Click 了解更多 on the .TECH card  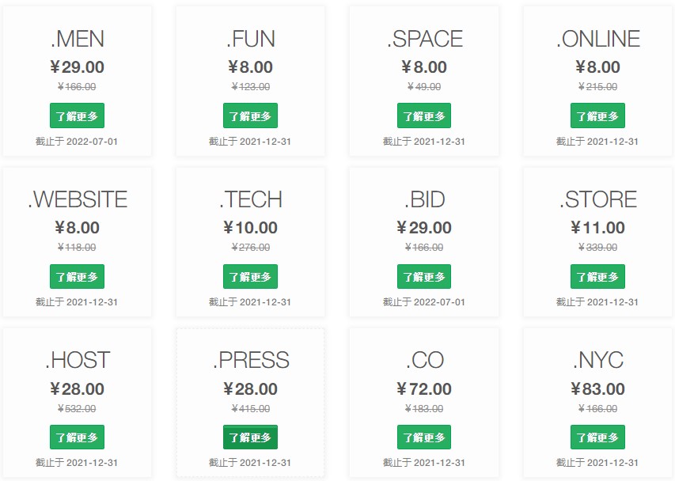(x=250, y=277)
